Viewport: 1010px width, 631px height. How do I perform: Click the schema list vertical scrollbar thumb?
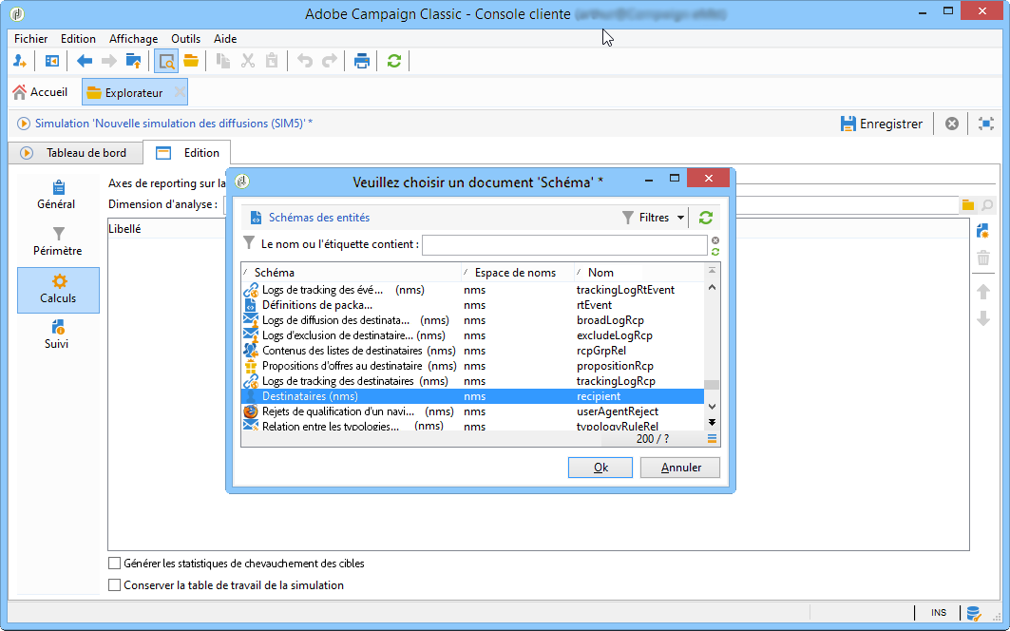pos(712,385)
